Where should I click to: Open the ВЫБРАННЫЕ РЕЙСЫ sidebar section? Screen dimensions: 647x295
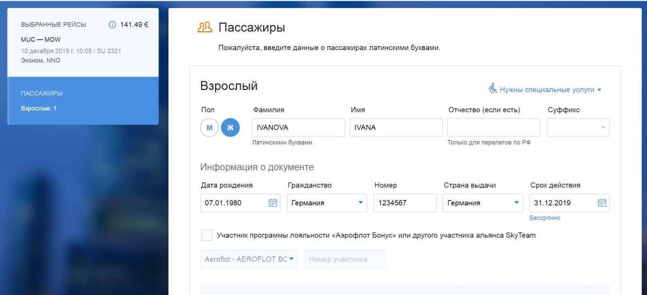83,43
